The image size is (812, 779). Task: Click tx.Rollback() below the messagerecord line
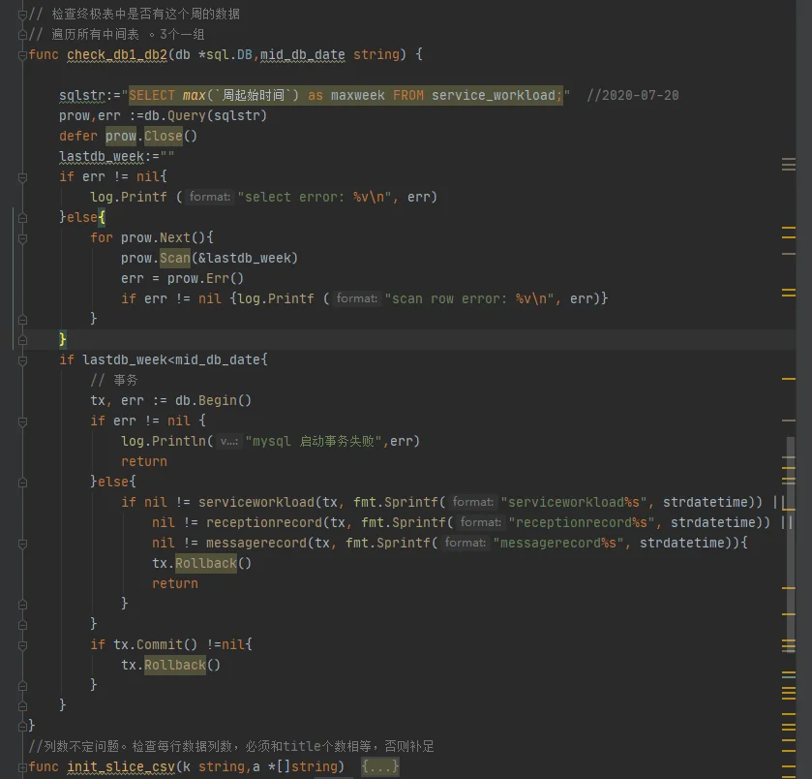coord(202,563)
